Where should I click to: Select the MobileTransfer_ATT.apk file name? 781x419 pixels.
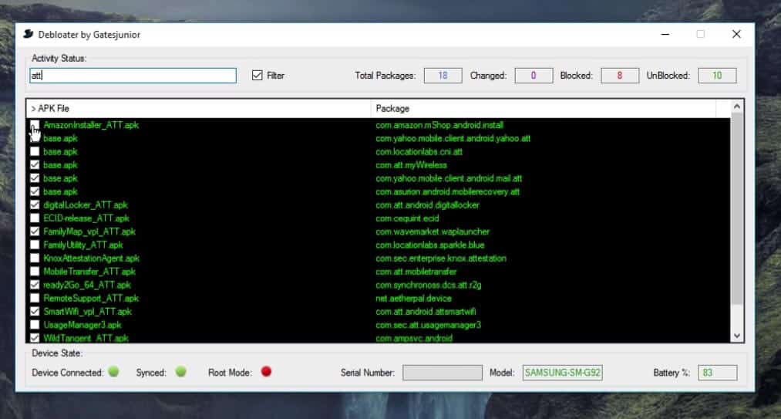(x=89, y=272)
